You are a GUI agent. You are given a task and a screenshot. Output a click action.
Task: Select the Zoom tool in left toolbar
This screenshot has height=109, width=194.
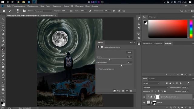3,93
